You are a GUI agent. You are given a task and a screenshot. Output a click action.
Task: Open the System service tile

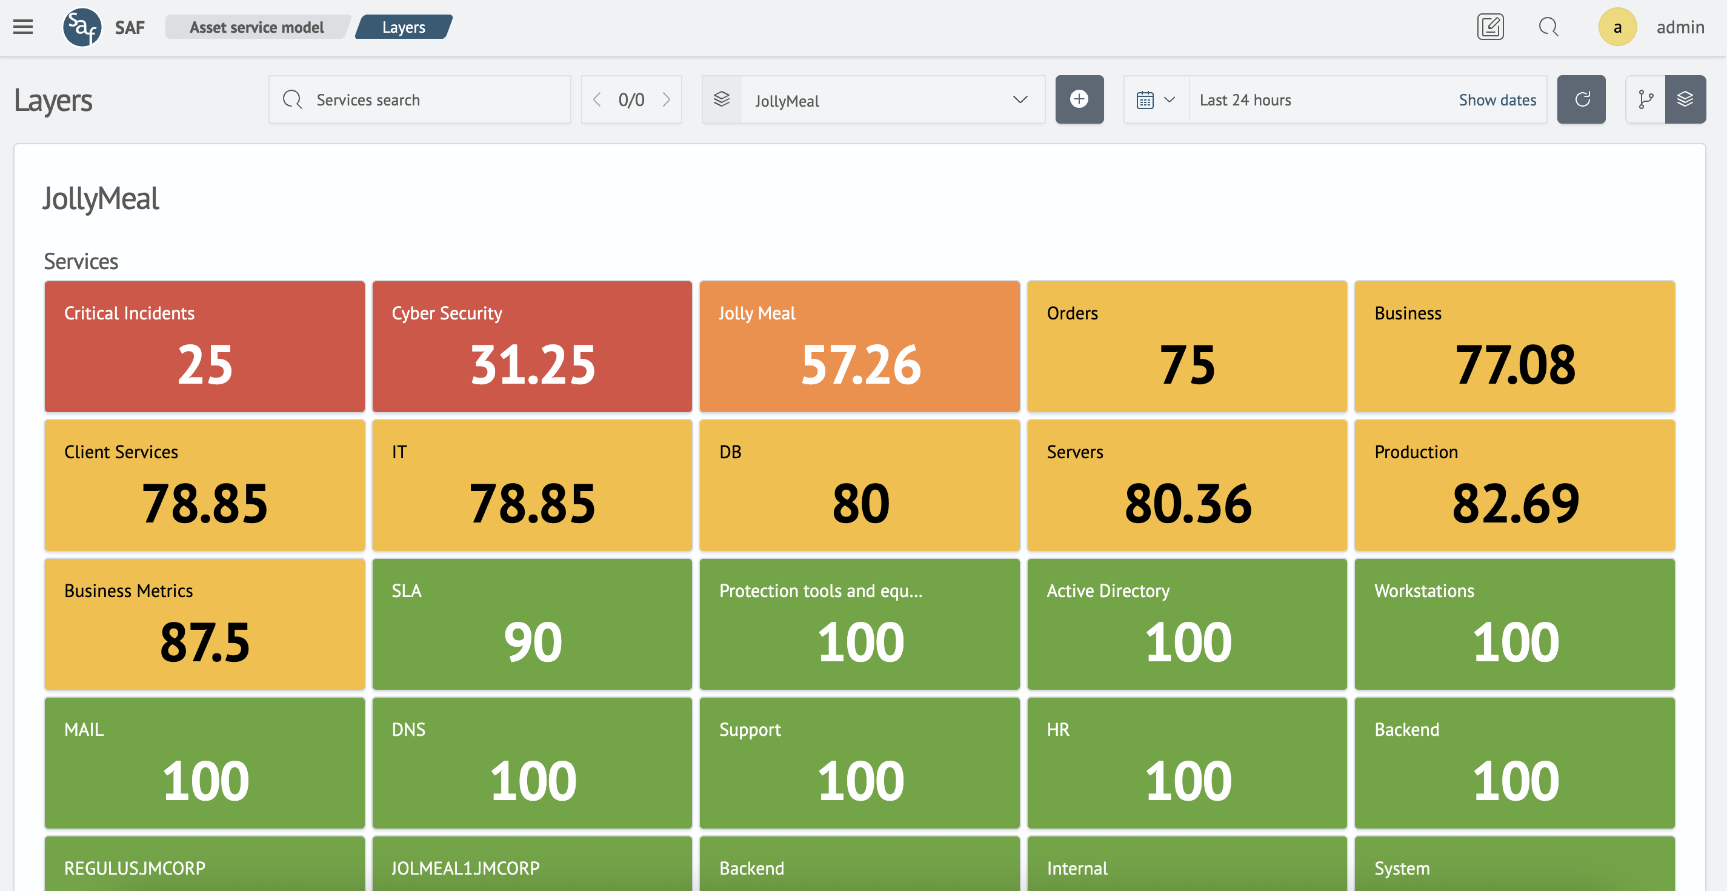coord(1514,864)
